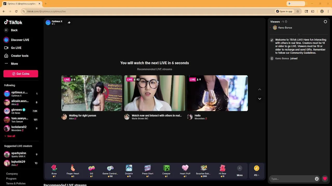The height and width of the screenshot is (186, 332).
Task: Click the Open in app button
Action: coord(284,11)
